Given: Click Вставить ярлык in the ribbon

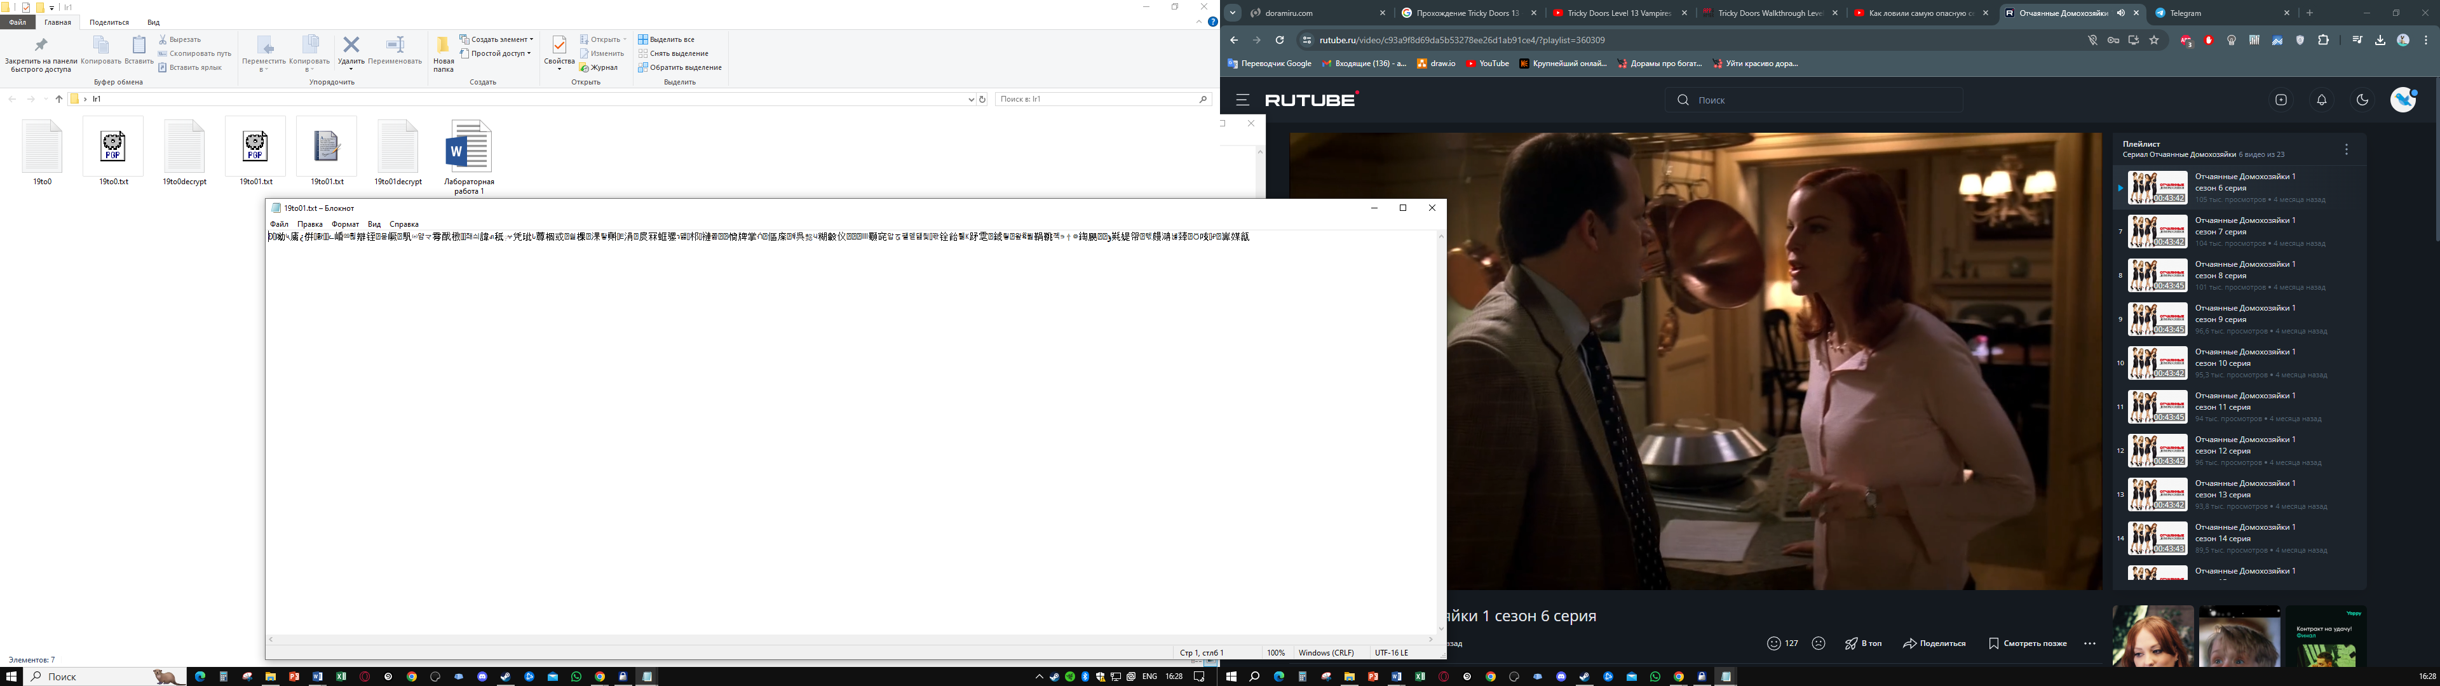Looking at the screenshot, I should click(189, 67).
